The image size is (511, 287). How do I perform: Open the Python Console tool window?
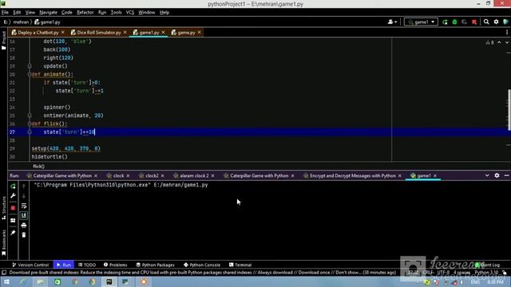coord(202,265)
